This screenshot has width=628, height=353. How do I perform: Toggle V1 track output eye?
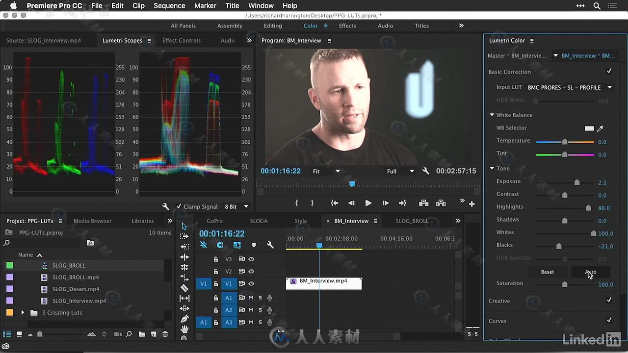251,283
